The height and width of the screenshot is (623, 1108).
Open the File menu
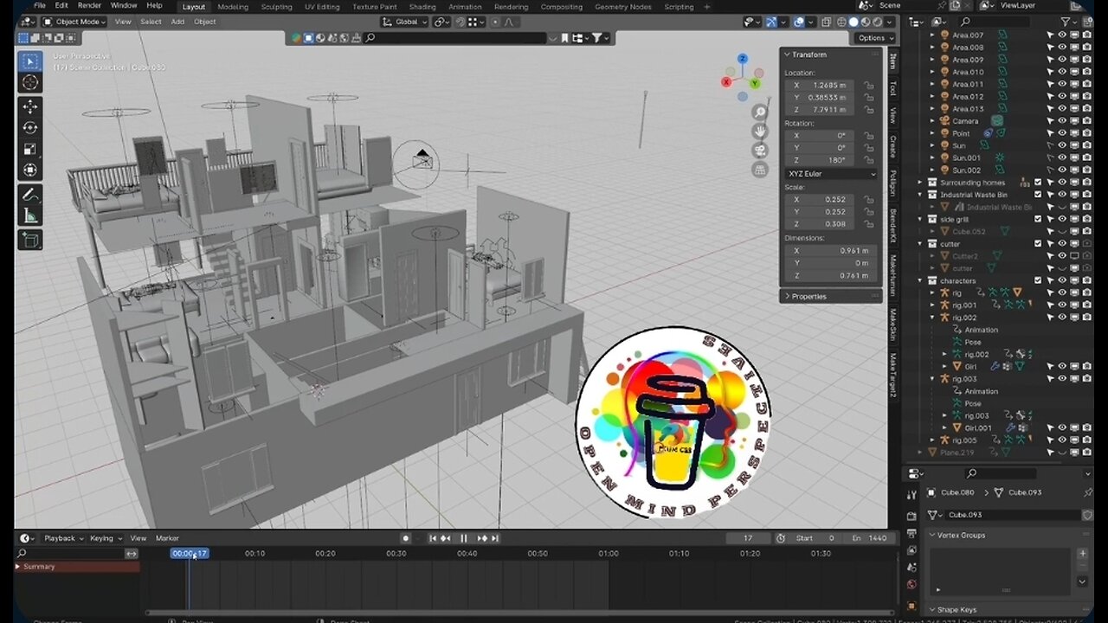pos(40,6)
